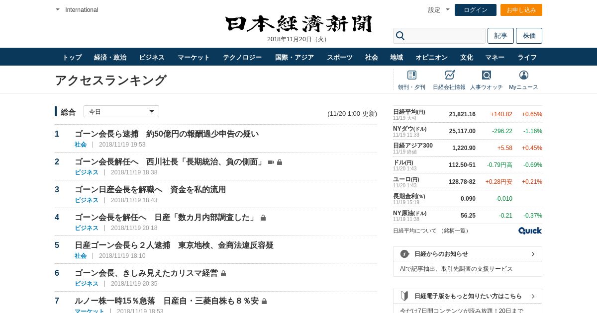Open the 日経アジア300 market row
This screenshot has height=313, width=597.
click(468, 148)
